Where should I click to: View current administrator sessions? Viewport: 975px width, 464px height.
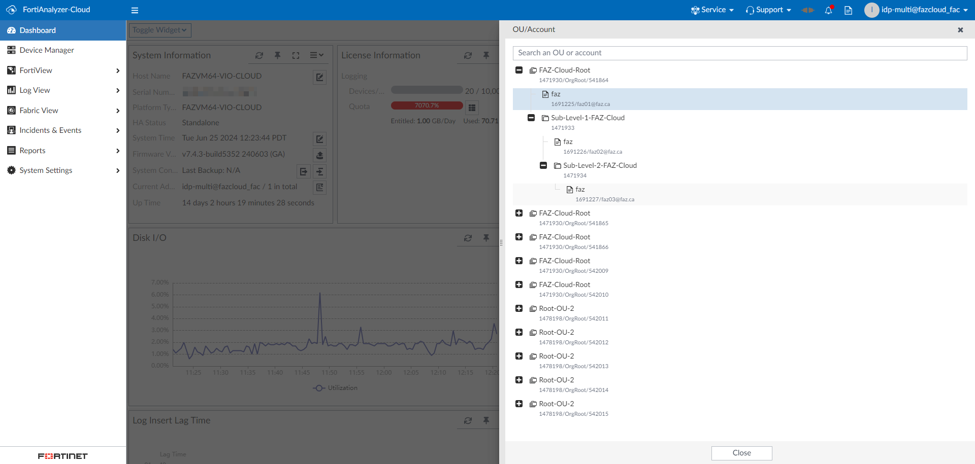click(x=319, y=187)
